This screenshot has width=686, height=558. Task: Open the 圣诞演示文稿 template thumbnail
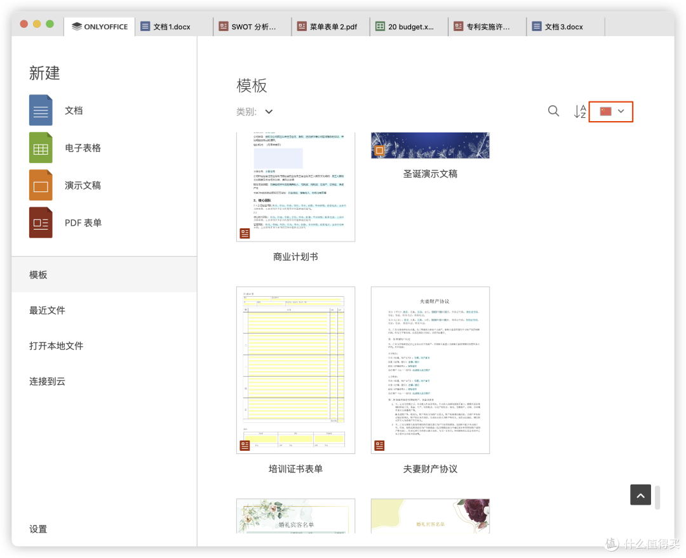[x=430, y=145]
